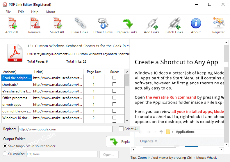Click 'the versatile Run command' link in preview

point(171,97)
